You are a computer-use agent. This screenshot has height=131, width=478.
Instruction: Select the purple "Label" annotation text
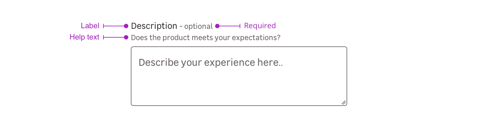pos(90,26)
